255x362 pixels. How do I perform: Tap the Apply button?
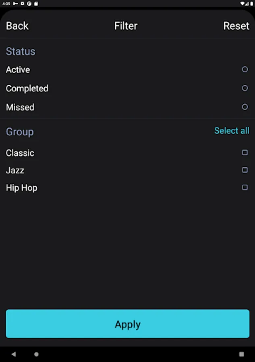pos(128,324)
